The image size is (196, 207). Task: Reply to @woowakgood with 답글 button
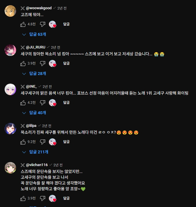pos(66,24)
